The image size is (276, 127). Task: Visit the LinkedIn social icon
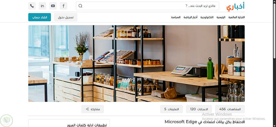tap(43, 6)
